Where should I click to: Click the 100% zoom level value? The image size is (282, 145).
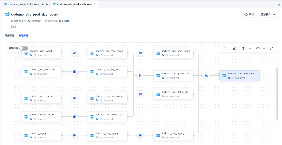point(257,48)
